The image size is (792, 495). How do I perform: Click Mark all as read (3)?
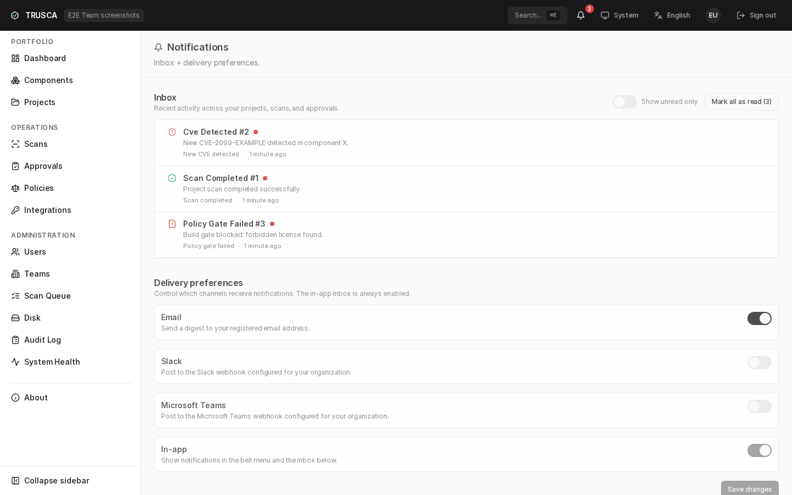tap(741, 102)
